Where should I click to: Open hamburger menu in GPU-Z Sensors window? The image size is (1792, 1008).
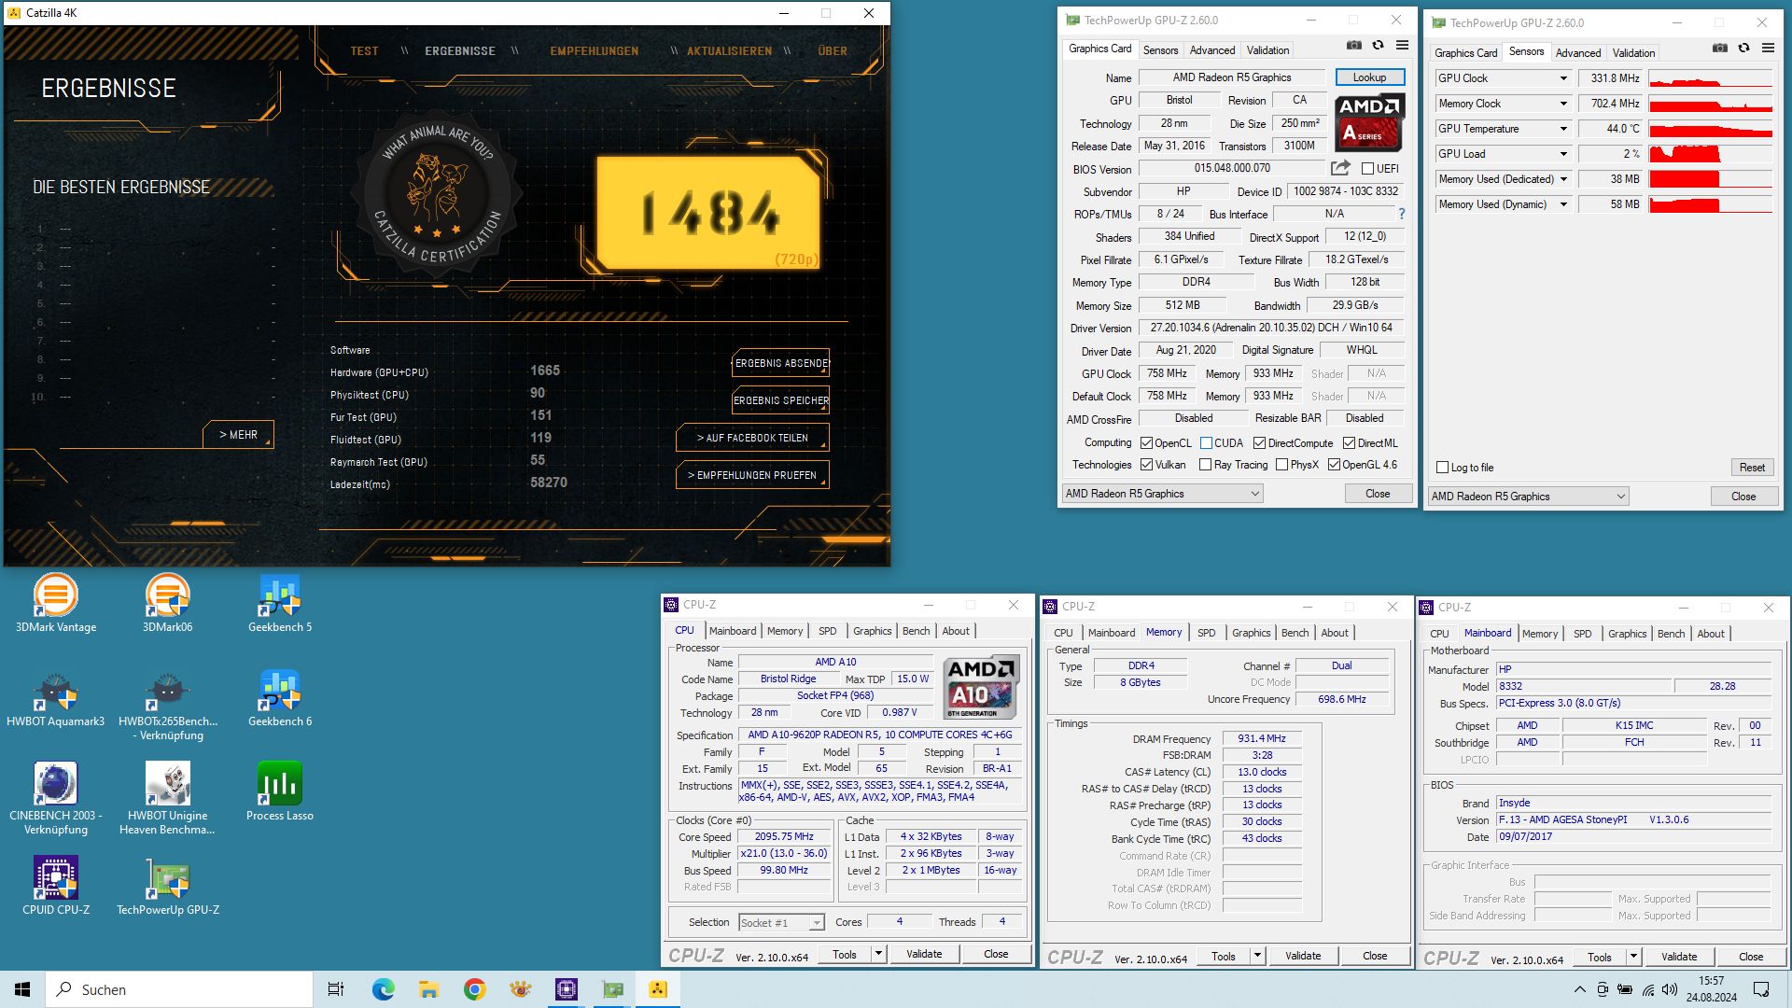pyautogui.click(x=1768, y=48)
